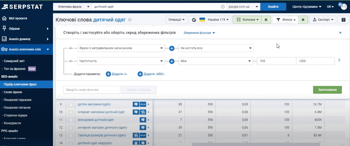Open the UK language dropdown

[330, 7]
